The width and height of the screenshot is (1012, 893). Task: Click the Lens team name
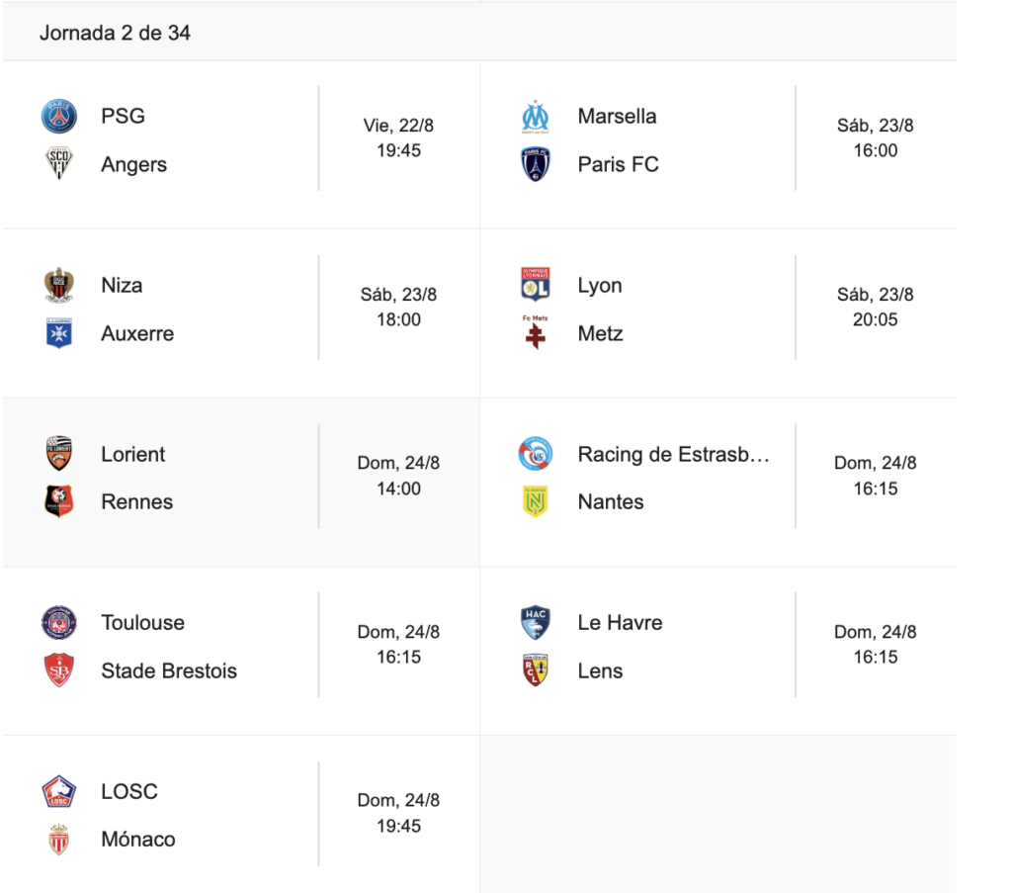click(600, 670)
